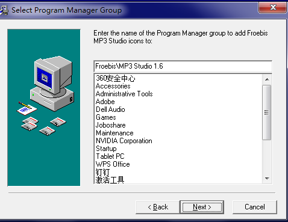Click the list scroll down arrow
288x222 pixels.
pyautogui.click(x=267, y=178)
